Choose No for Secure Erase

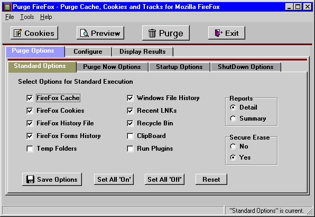[x=233, y=146]
